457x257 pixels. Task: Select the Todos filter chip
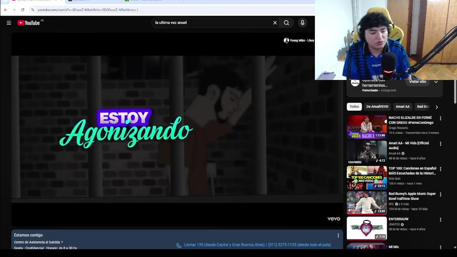point(354,107)
